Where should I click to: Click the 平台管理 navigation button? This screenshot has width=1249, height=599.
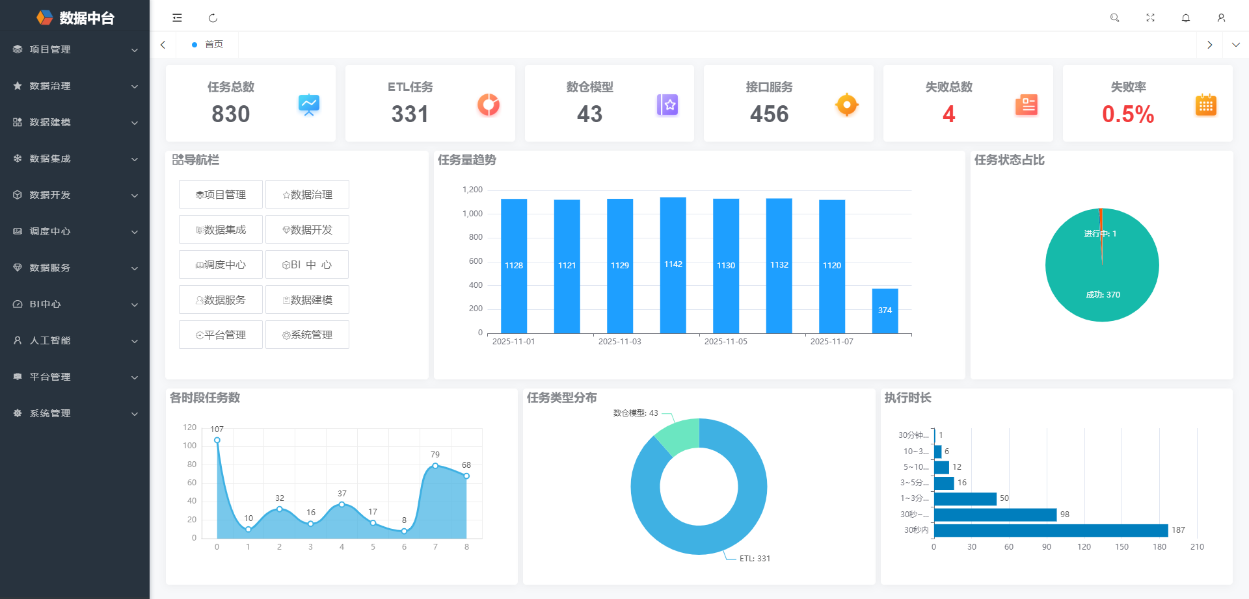tap(221, 335)
